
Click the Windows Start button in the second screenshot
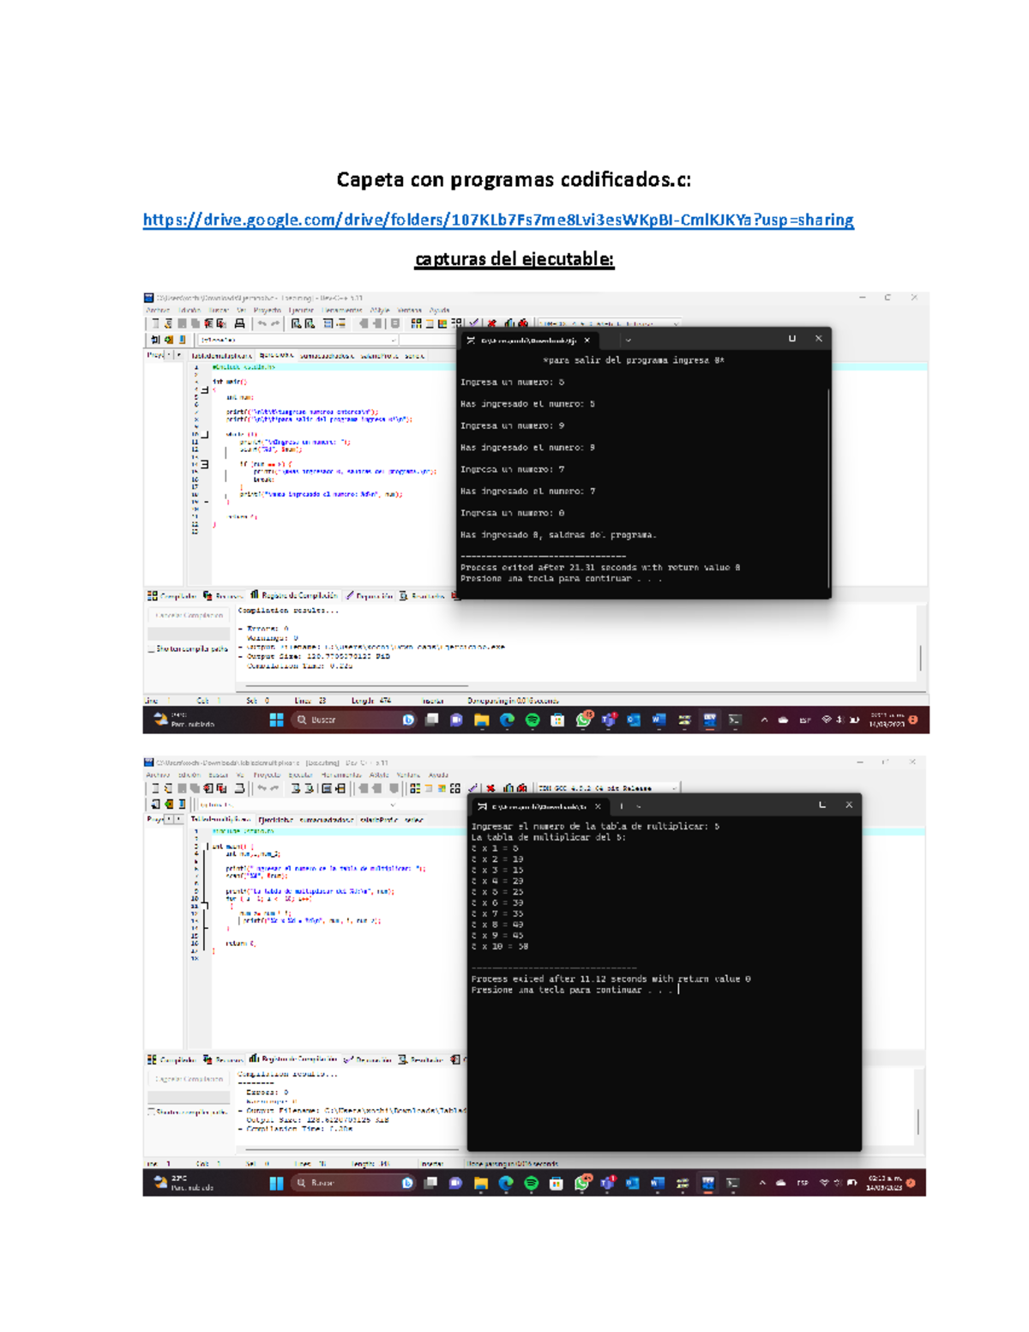(x=276, y=1184)
